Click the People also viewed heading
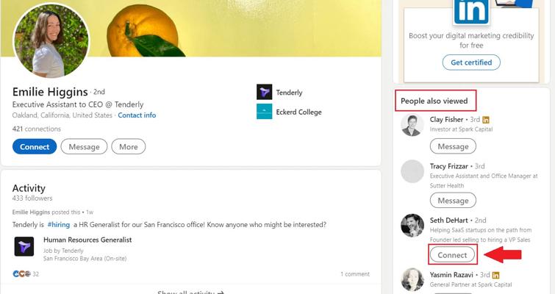This screenshot has width=555, height=294. tap(434, 101)
